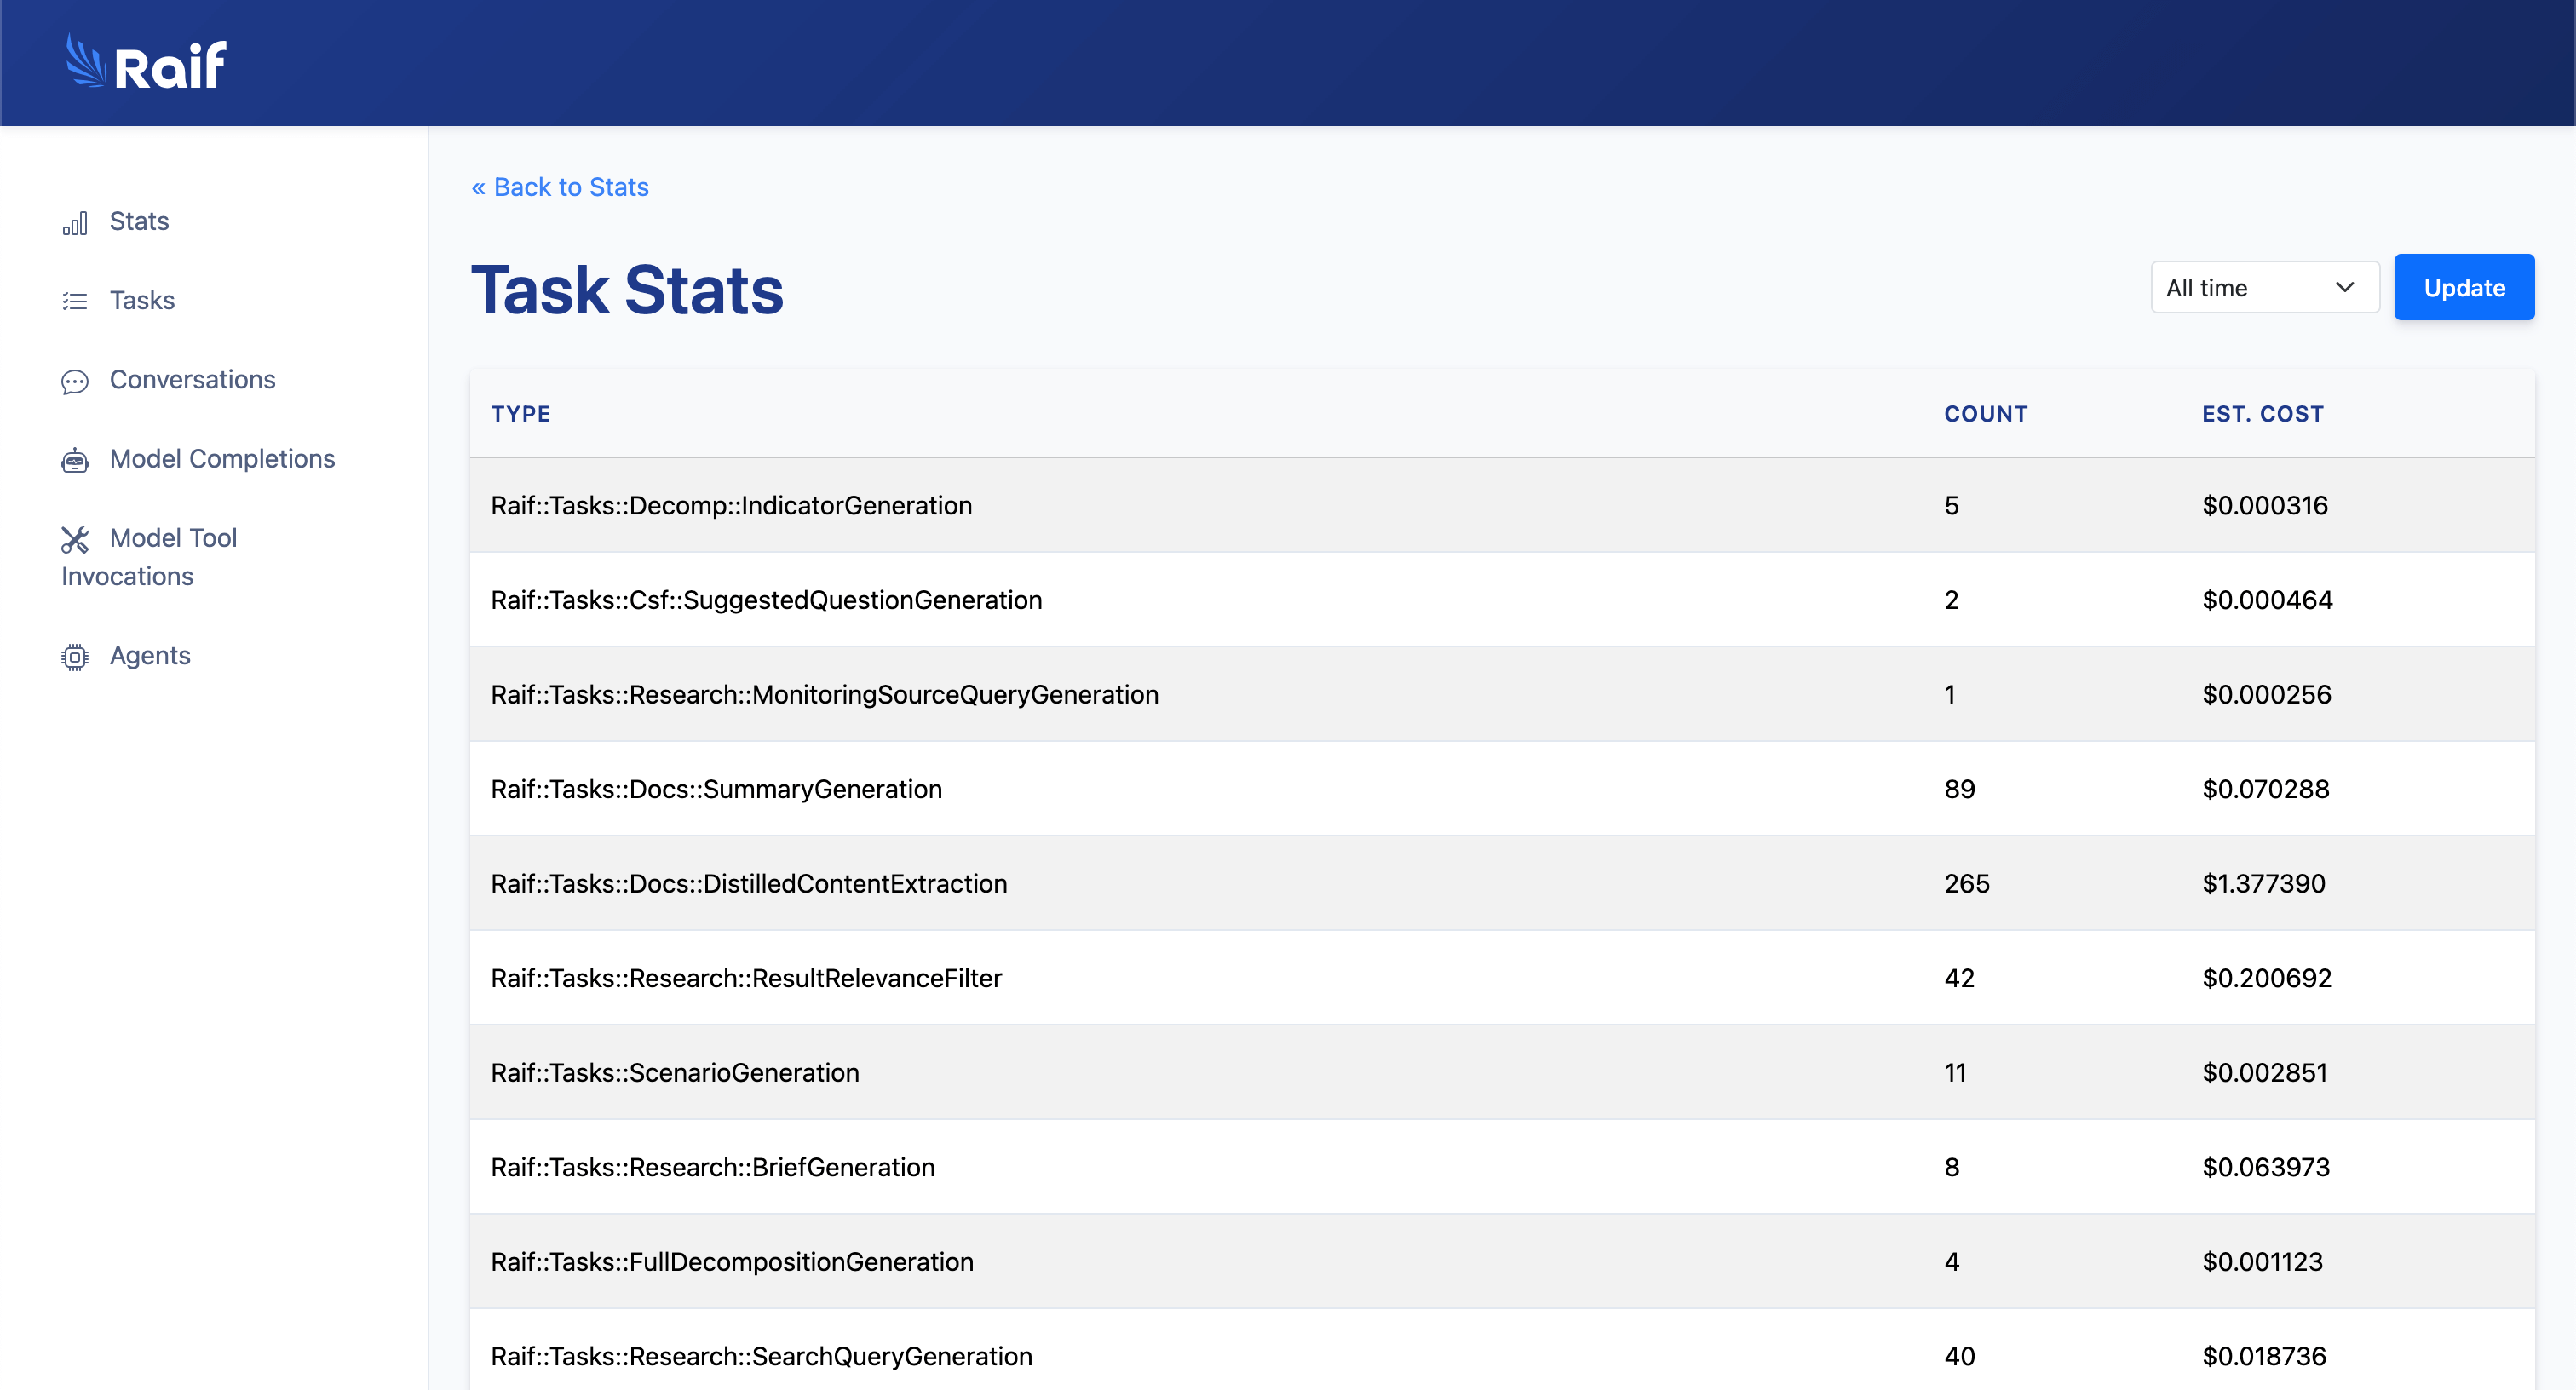Screen dimensions: 2576x1390
Task: Click the cost $0.000316
Action: (x=2264, y=505)
